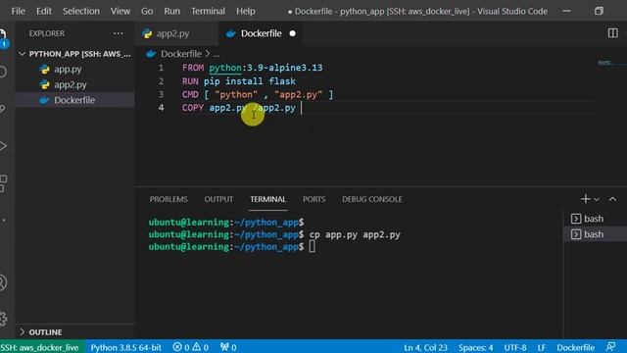627x353 pixels.
Task: Open the Accounts icon in activity bar
Action: coord(3,282)
